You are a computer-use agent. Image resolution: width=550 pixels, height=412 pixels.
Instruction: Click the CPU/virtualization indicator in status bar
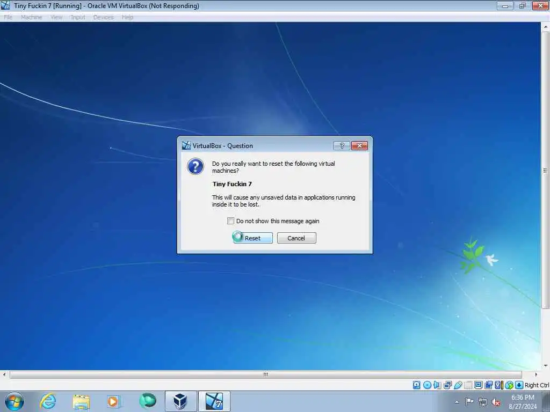tap(499, 385)
